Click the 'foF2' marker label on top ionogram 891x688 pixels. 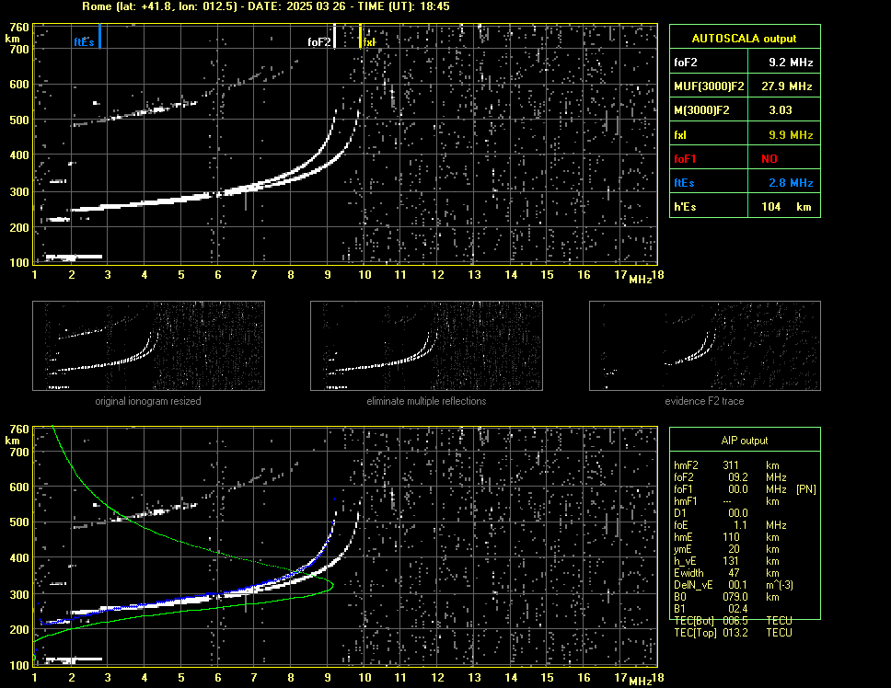point(318,42)
